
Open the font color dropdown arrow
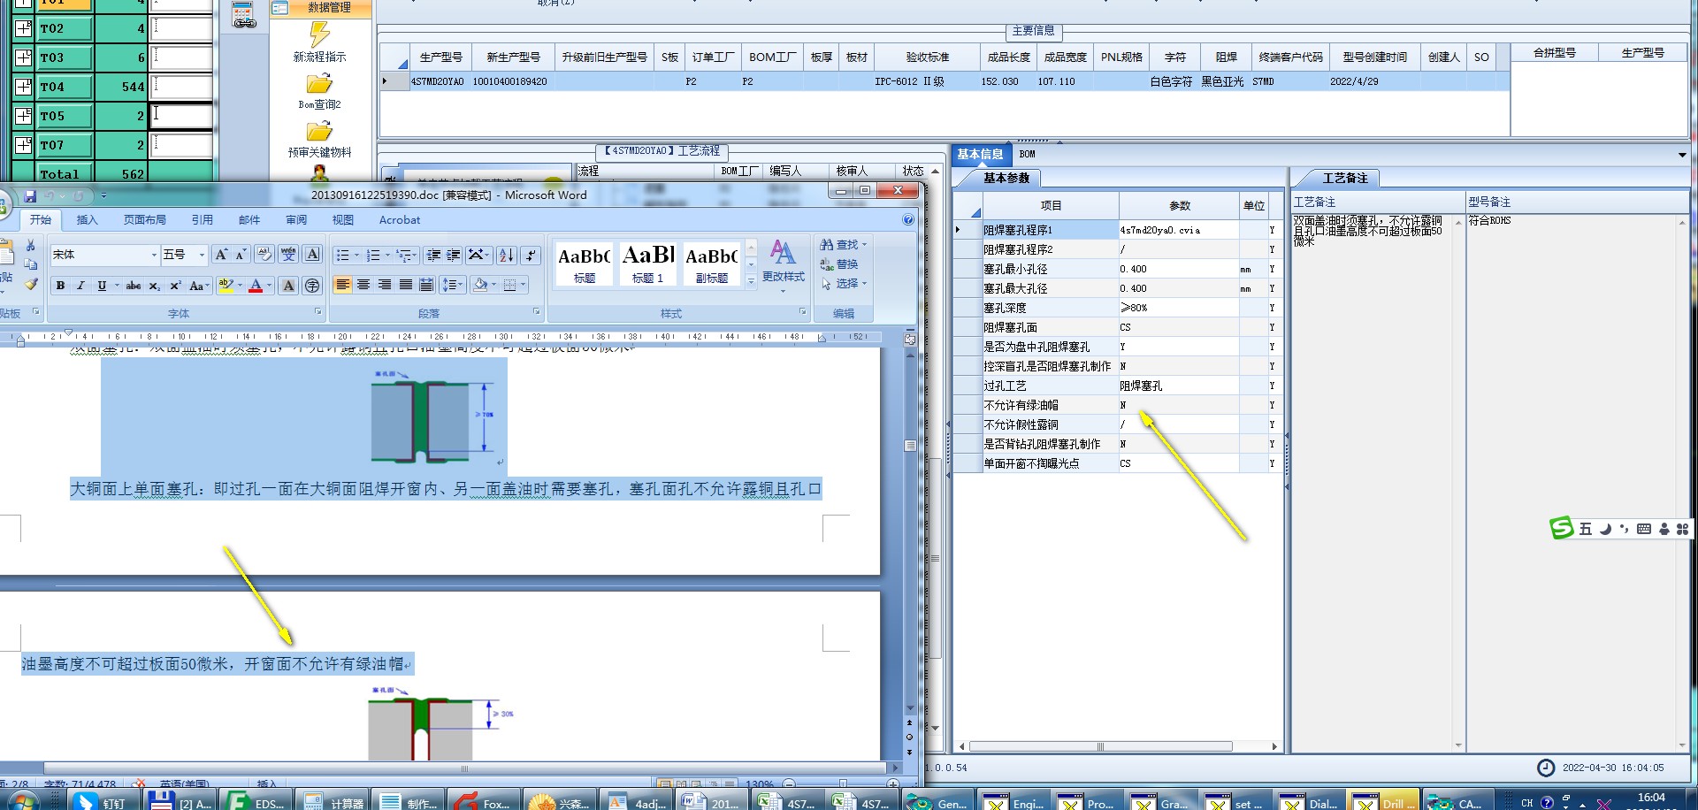tap(269, 286)
